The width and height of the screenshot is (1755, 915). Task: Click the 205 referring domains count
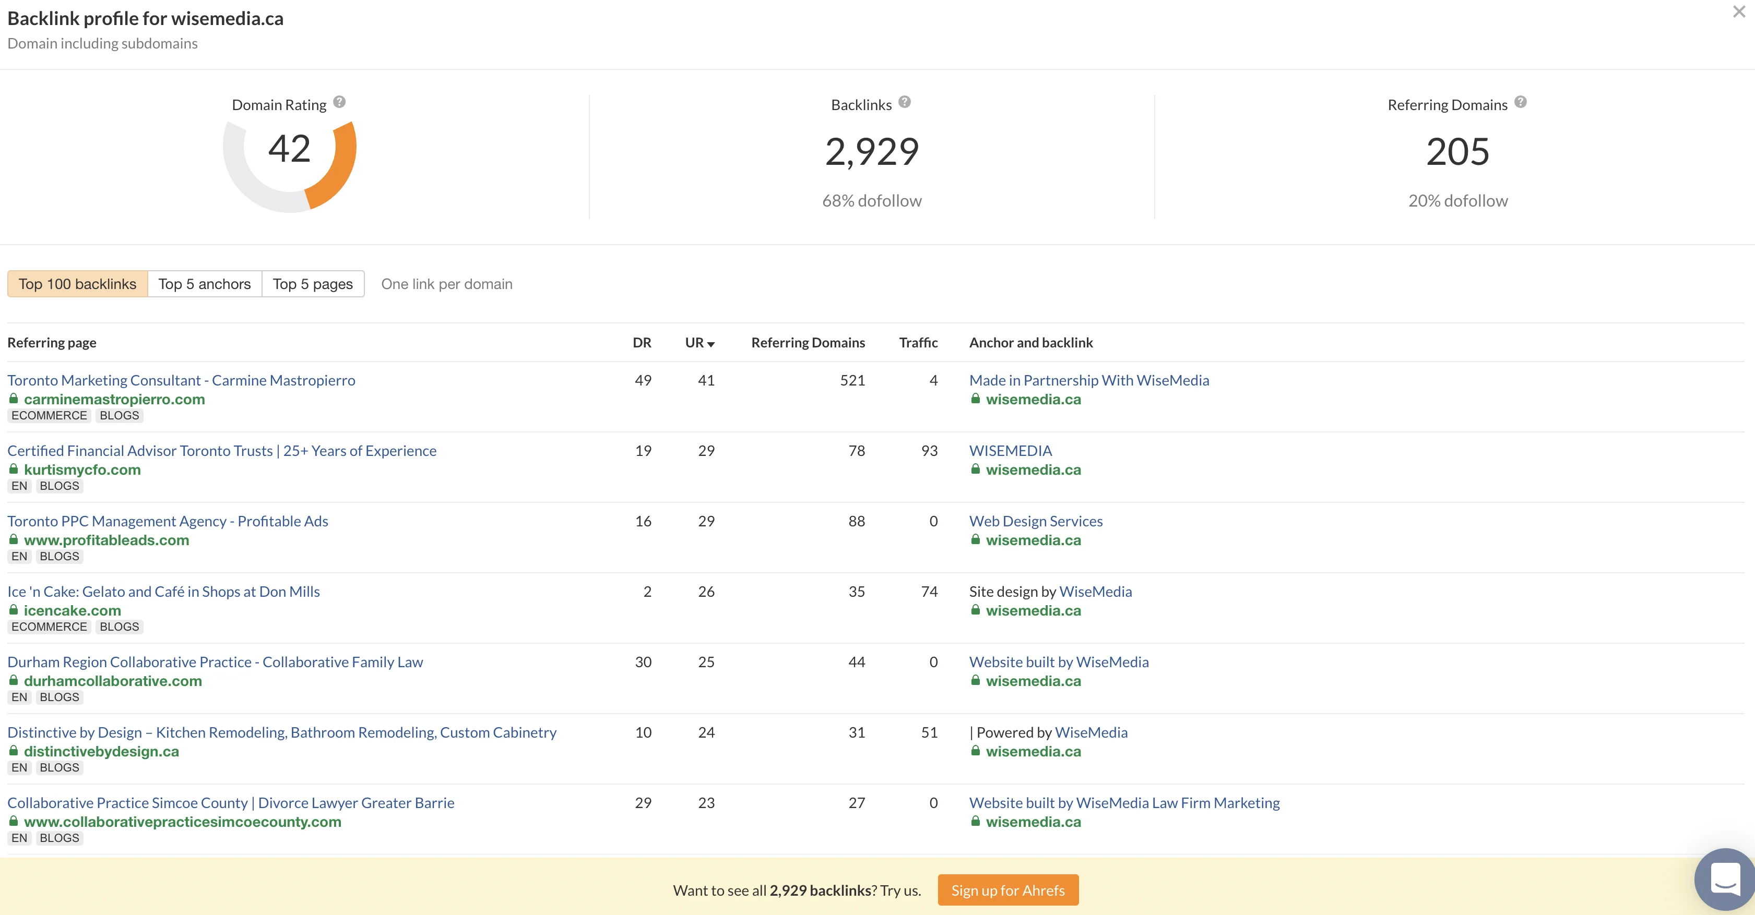(x=1457, y=151)
